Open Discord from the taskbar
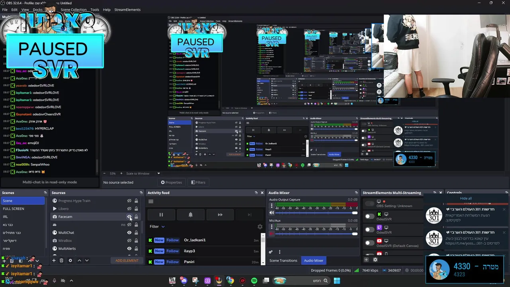 [x=184, y=281]
